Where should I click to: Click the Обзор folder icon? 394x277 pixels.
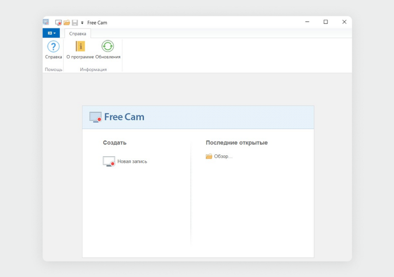click(209, 156)
